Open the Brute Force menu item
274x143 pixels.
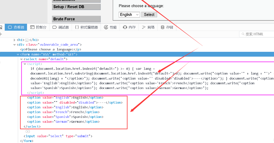pyautogui.click(x=76, y=19)
